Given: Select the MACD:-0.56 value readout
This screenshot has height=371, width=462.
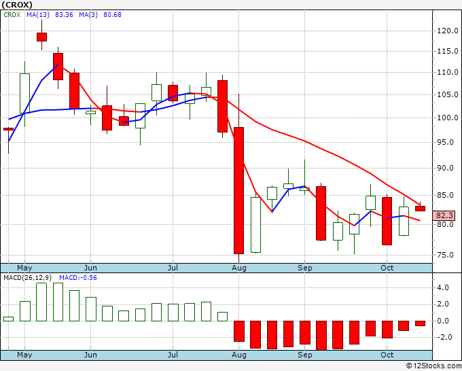Looking at the screenshot, I should 78,278.
